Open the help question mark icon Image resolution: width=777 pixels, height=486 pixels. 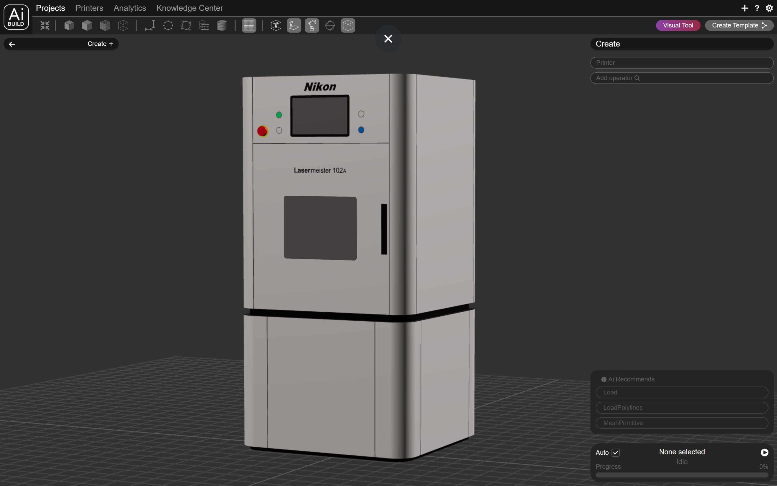tap(757, 8)
